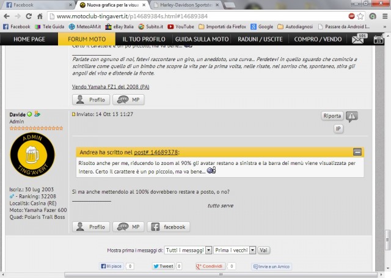The width and height of the screenshot is (391, 278).
Task: Send MP to Davide
Action: coord(130,227)
